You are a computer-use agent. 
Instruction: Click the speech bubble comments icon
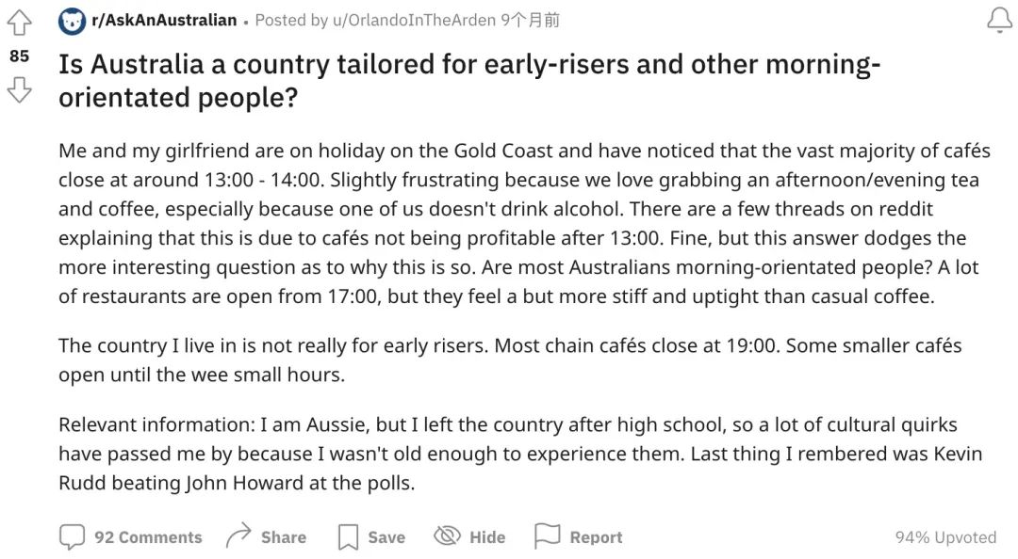[72, 537]
